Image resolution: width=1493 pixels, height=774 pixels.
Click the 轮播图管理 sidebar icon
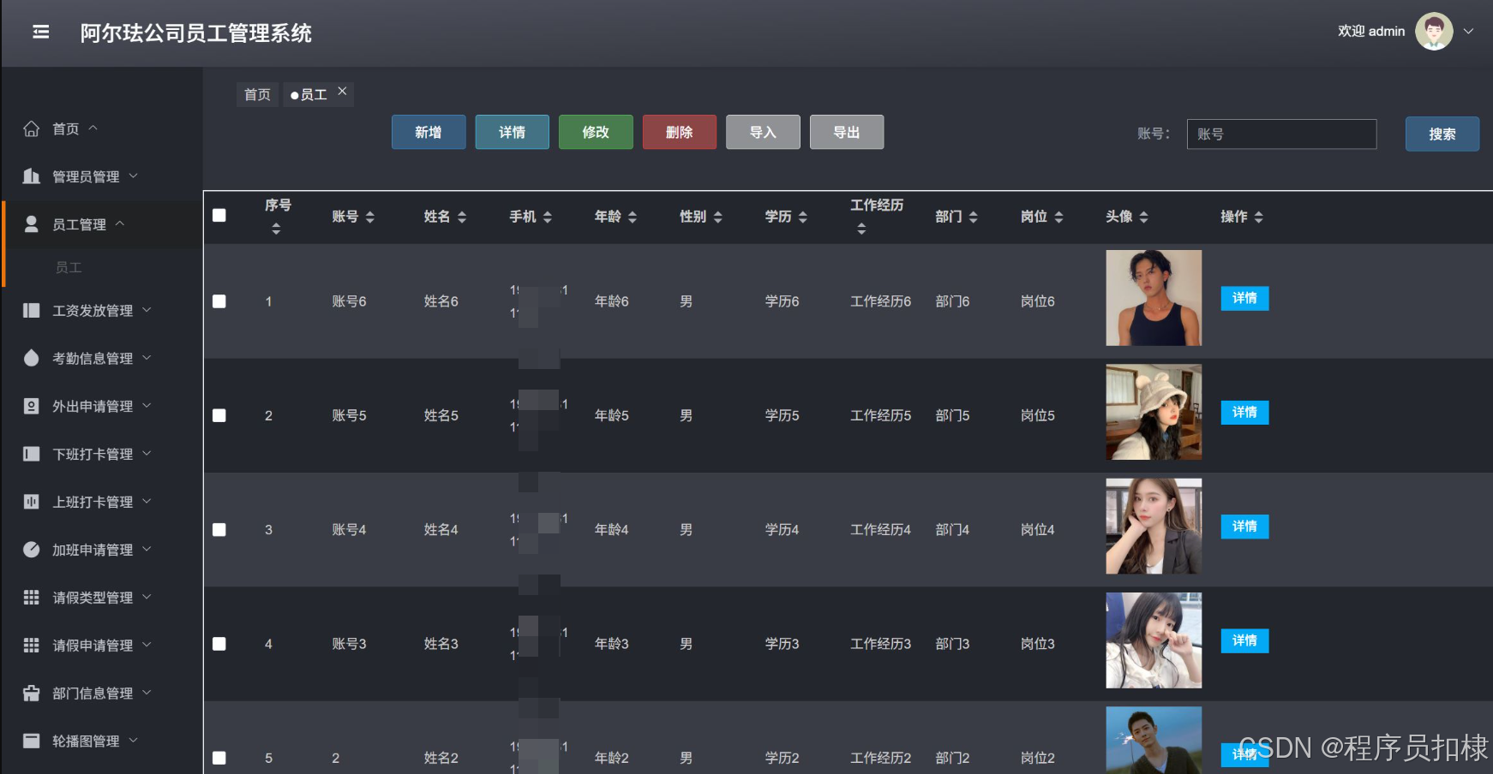click(x=32, y=741)
